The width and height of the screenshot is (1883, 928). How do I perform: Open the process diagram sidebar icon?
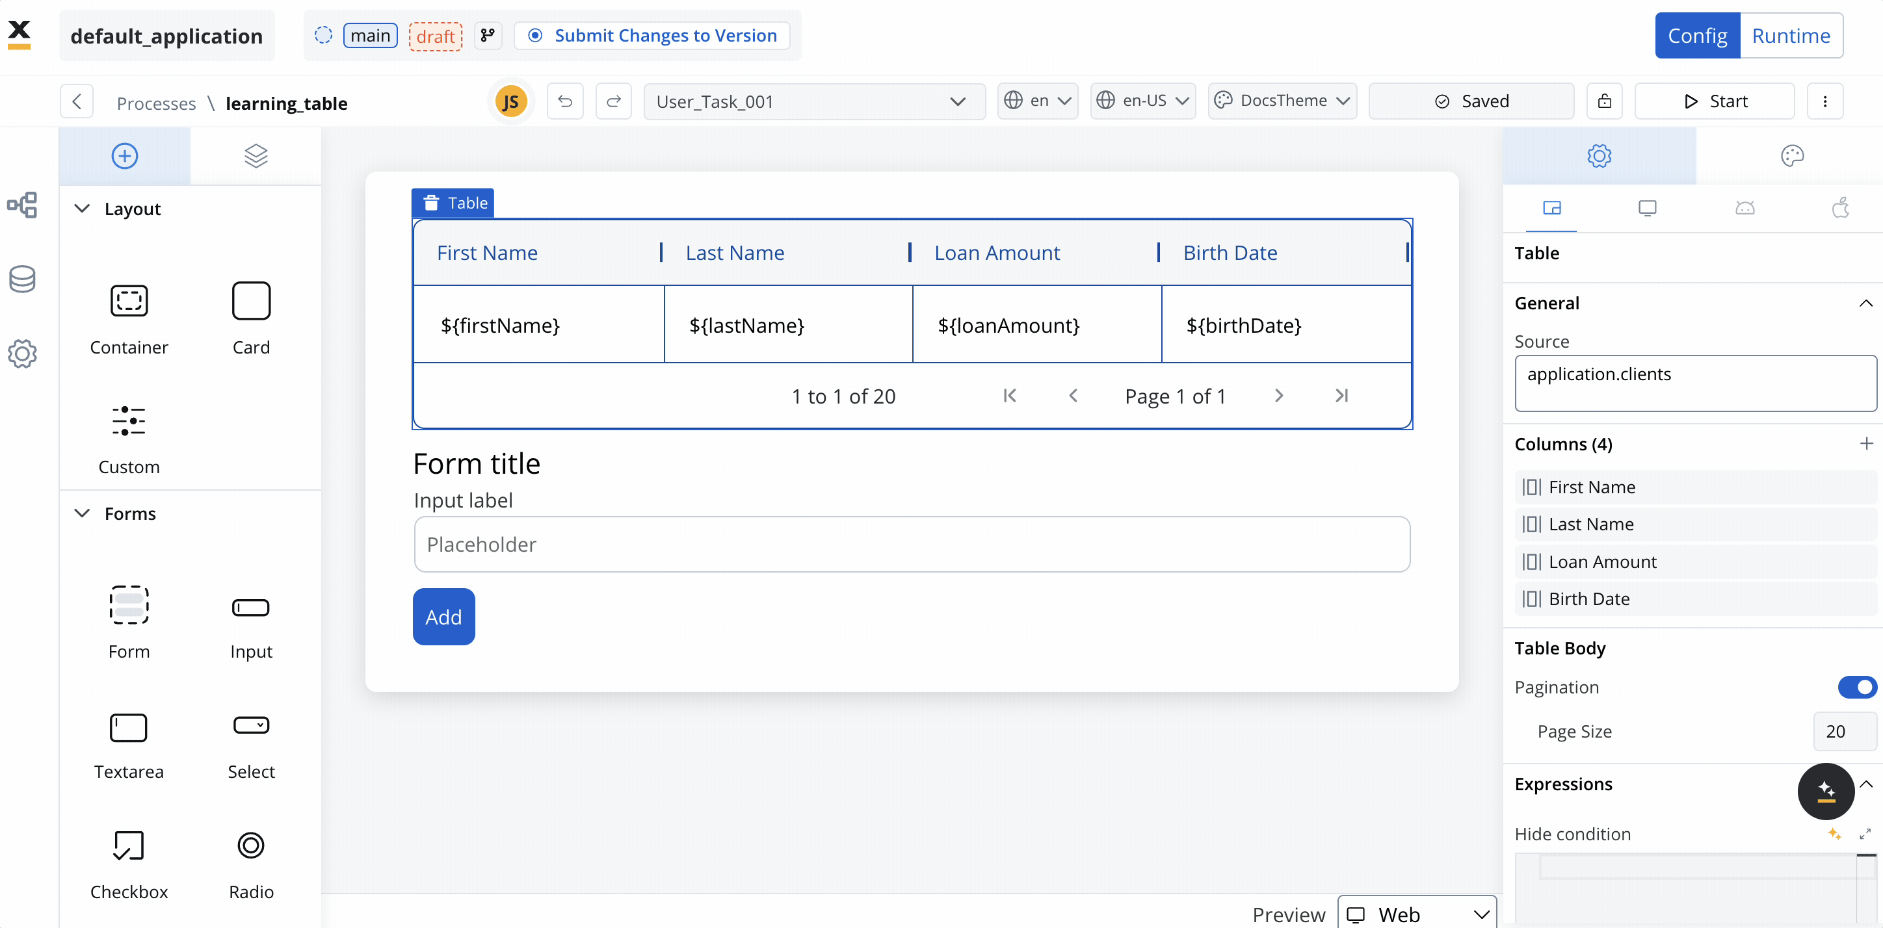click(23, 205)
